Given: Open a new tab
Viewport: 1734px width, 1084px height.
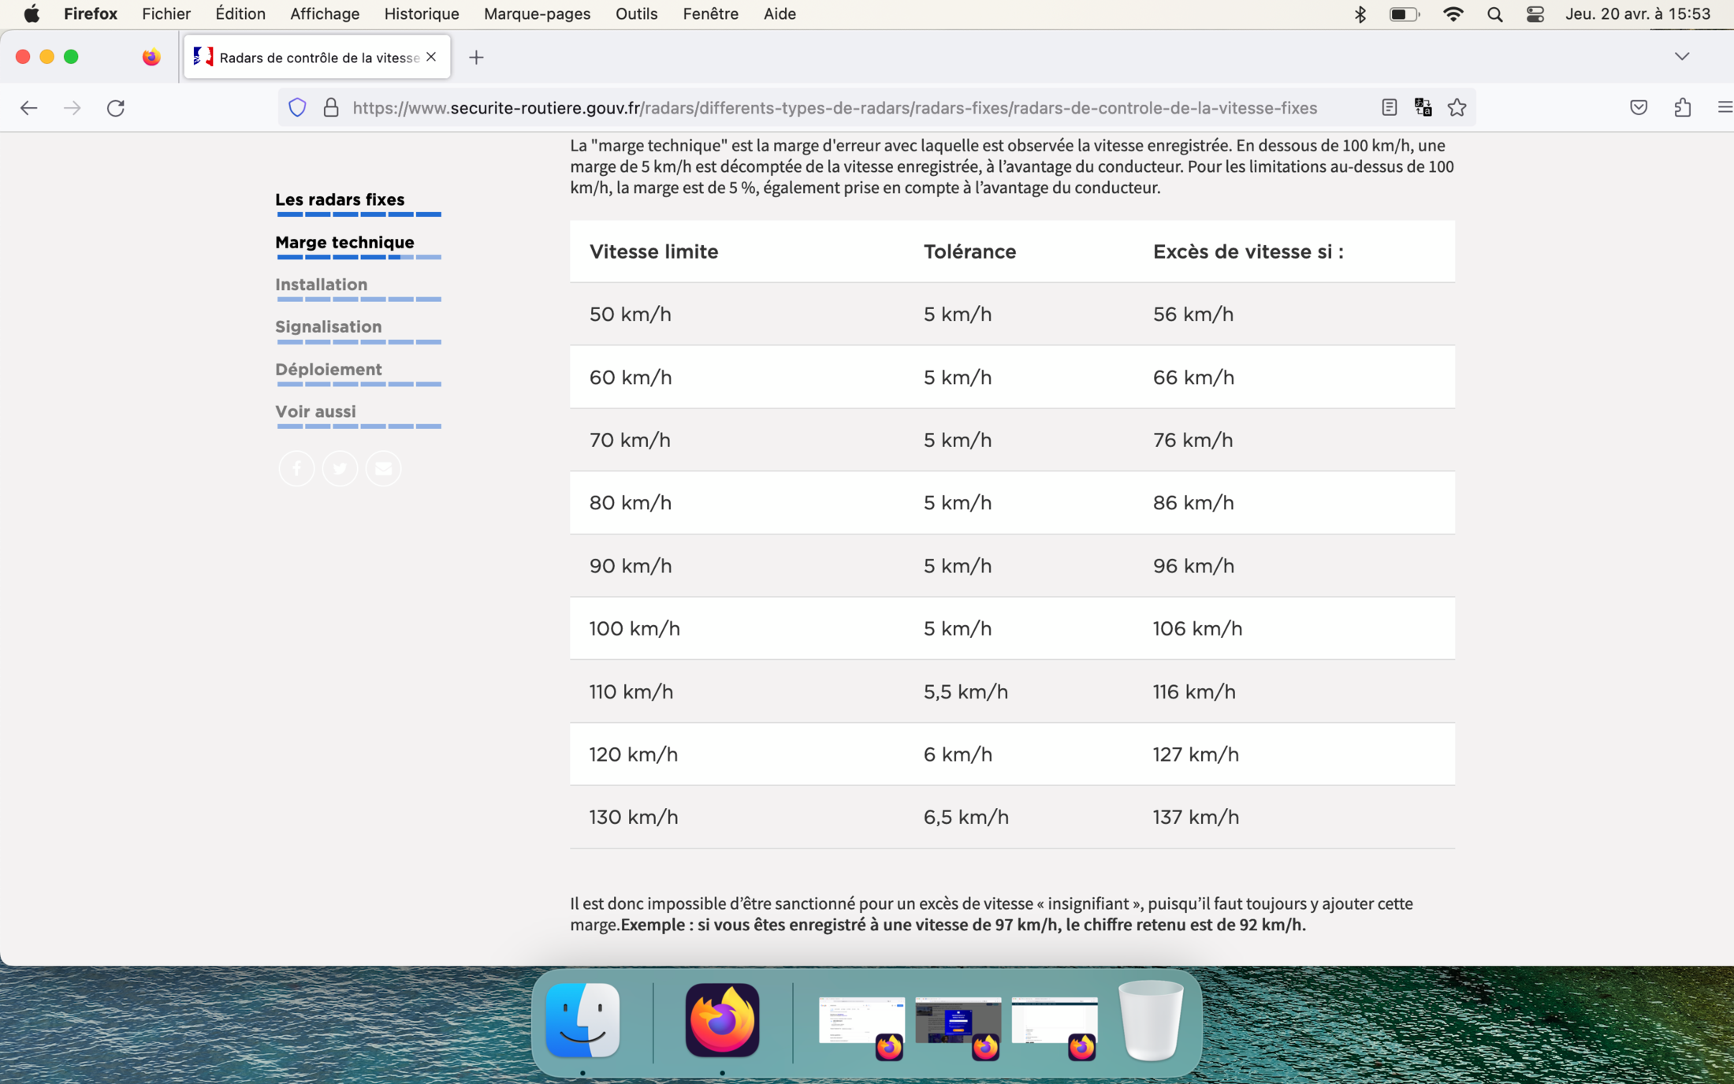Looking at the screenshot, I should click(476, 58).
